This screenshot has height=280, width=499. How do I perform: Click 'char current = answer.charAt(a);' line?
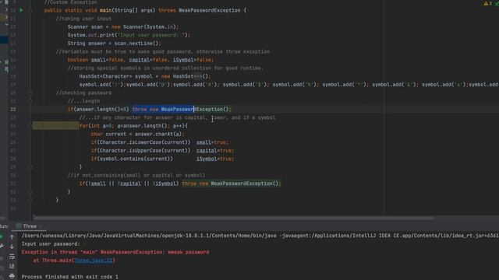137,134
